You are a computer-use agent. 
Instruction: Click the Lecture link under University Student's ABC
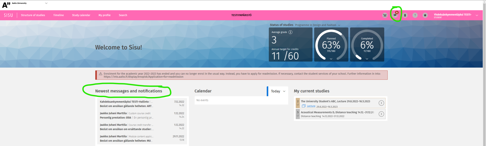click(x=311, y=106)
